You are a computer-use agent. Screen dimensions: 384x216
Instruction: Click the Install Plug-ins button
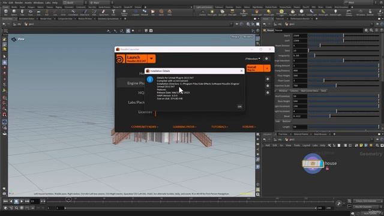255,68
